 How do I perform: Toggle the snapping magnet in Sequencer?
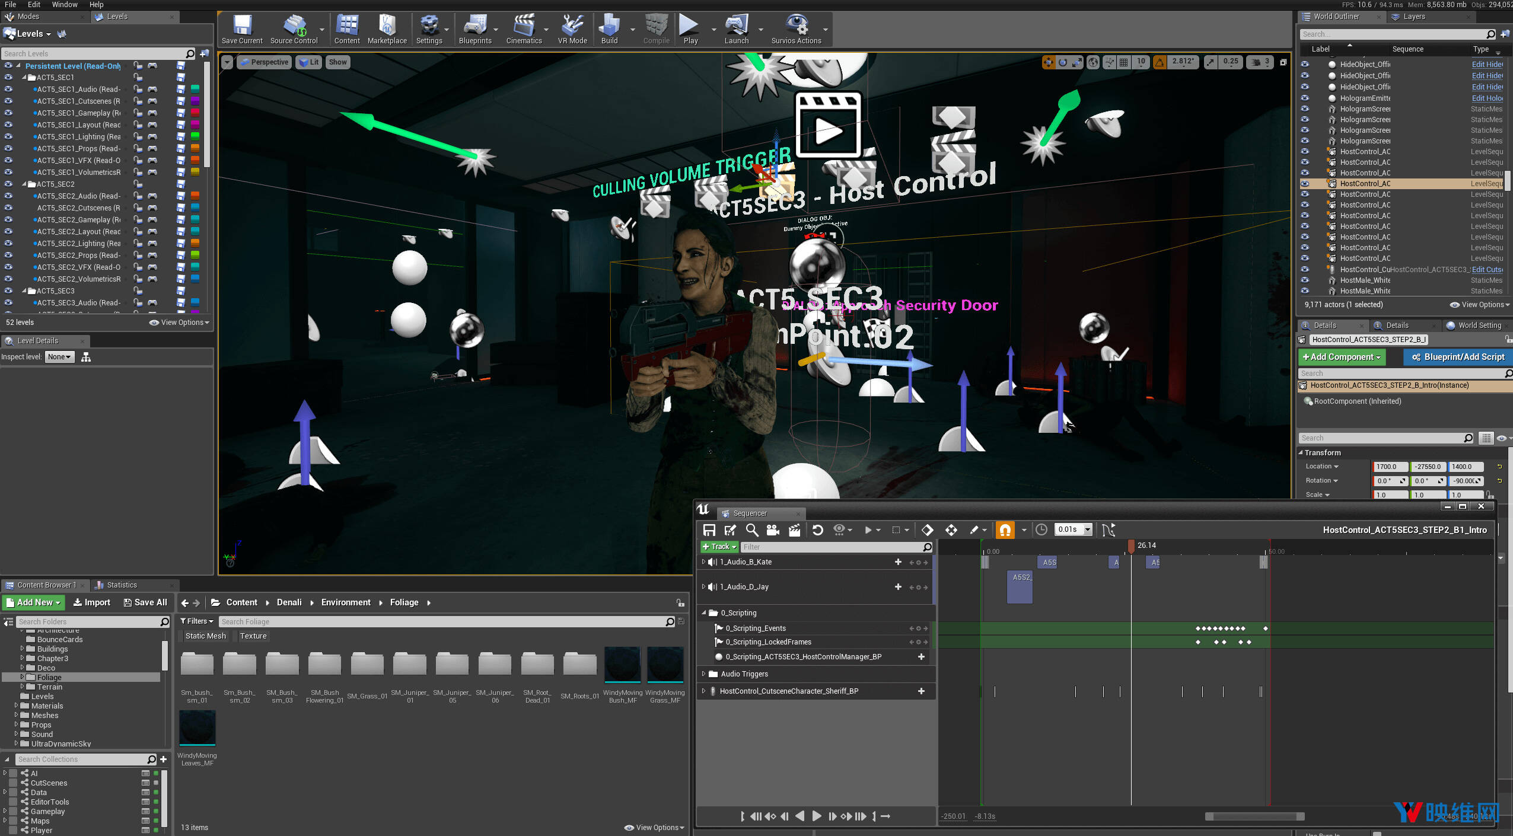tap(1005, 530)
